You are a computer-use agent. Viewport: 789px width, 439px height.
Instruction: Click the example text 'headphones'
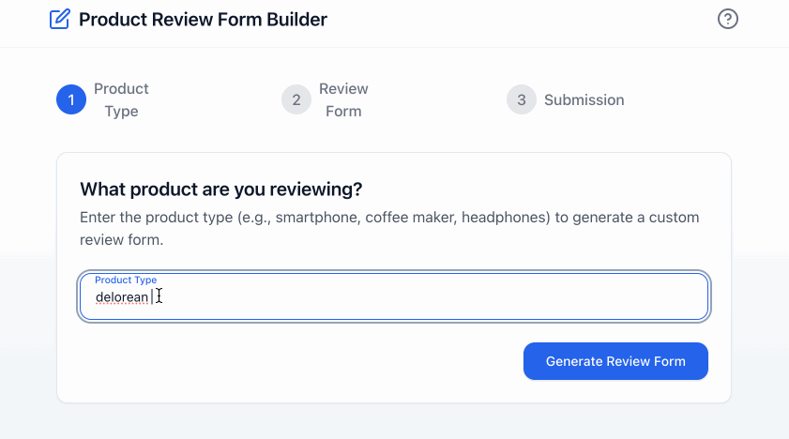(x=498, y=218)
